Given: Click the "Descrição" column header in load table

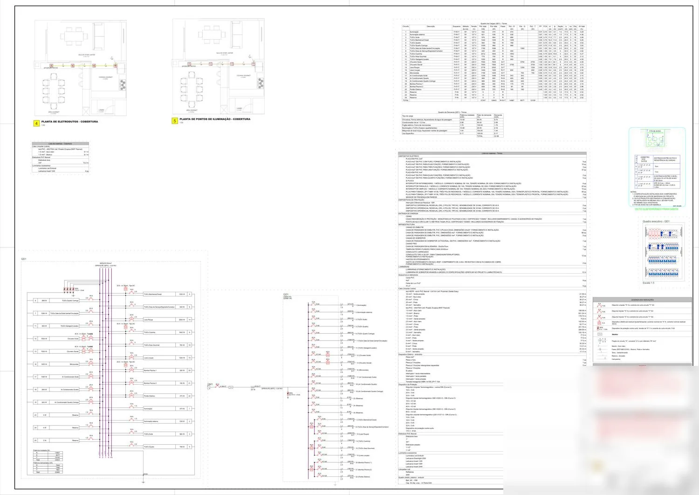Looking at the screenshot, I should click(431, 27).
